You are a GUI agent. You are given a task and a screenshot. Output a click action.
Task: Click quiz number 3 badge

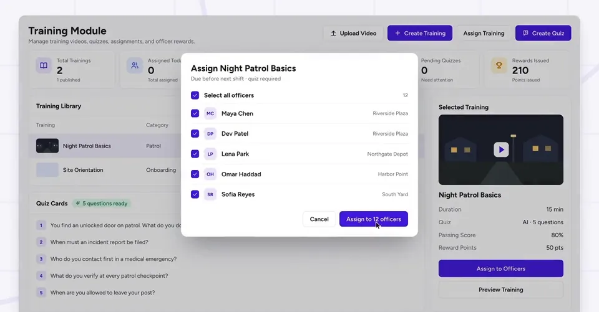click(x=41, y=258)
